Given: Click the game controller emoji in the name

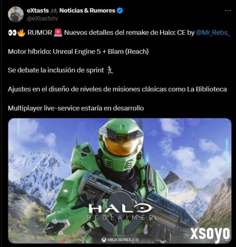Looking at the screenshot, I should pyautogui.click(x=54, y=11).
